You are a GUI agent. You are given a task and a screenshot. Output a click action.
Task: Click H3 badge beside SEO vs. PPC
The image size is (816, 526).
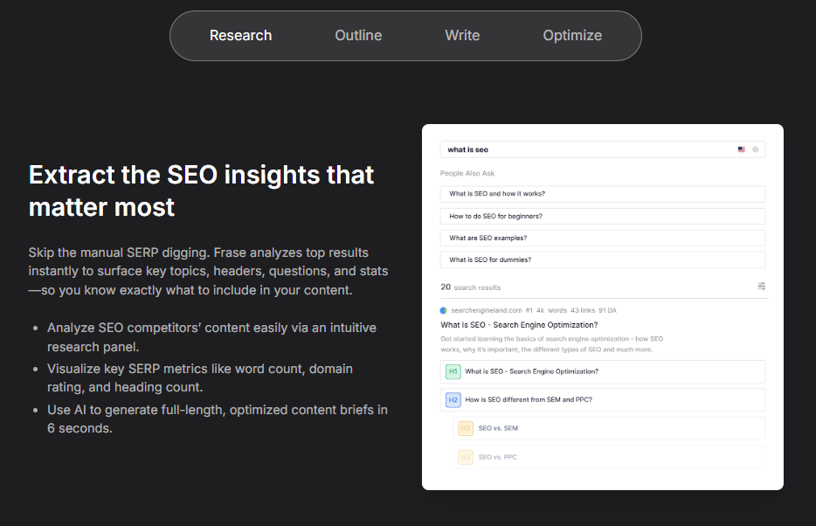point(466,457)
